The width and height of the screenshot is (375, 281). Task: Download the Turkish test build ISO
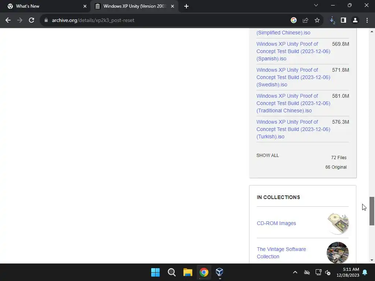pos(293,129)
